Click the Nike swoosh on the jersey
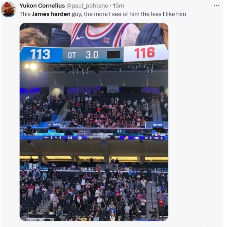The image size is (227, 227). pyautogui.click(x=80, y=38)
